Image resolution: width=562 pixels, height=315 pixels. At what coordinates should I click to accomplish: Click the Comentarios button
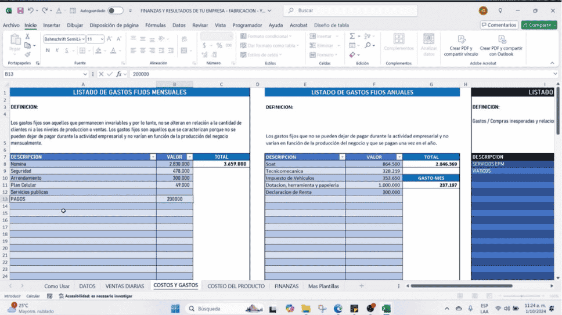point(499,25)
